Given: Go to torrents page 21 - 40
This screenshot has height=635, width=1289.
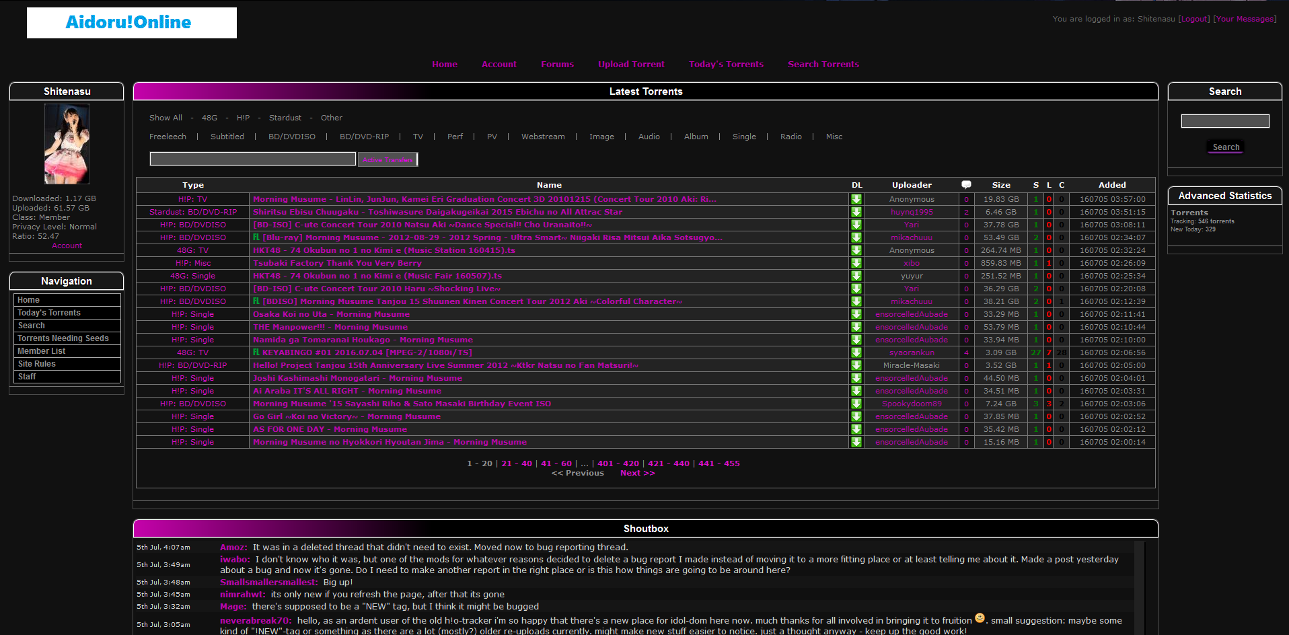Looking at the screenshot, I should pyautogui.click(x=517, y=463).
